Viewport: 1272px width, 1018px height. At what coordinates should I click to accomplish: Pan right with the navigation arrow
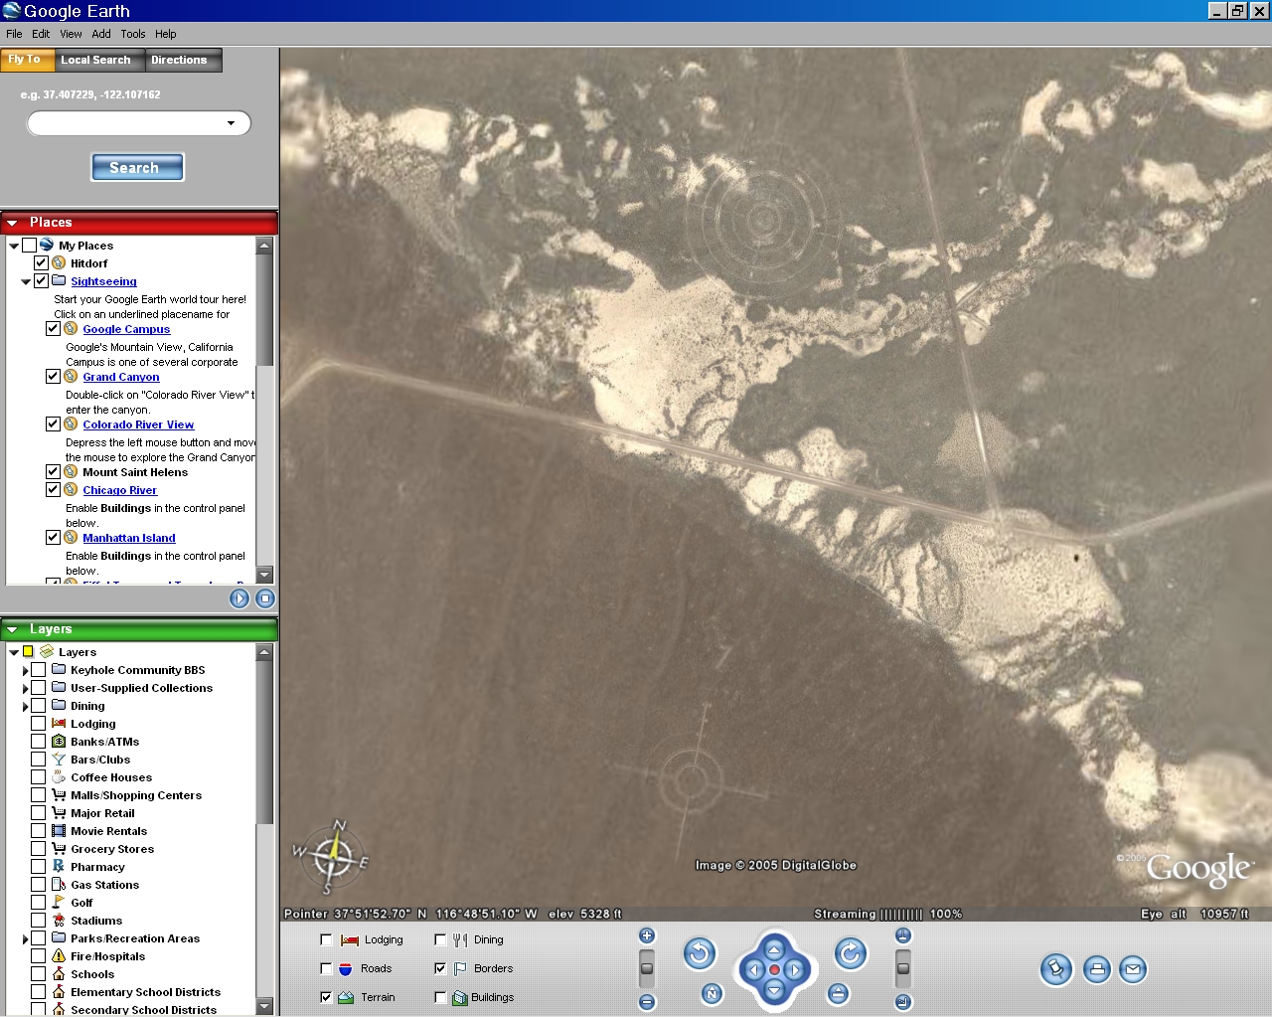click(795, 969)
